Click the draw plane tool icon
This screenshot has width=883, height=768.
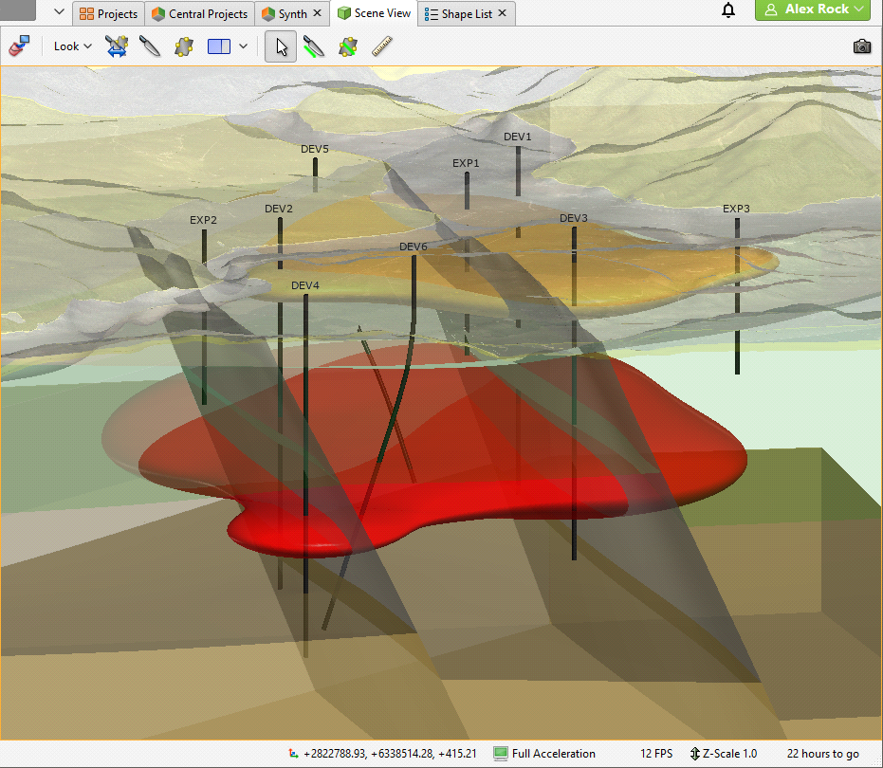click(348, 46)
